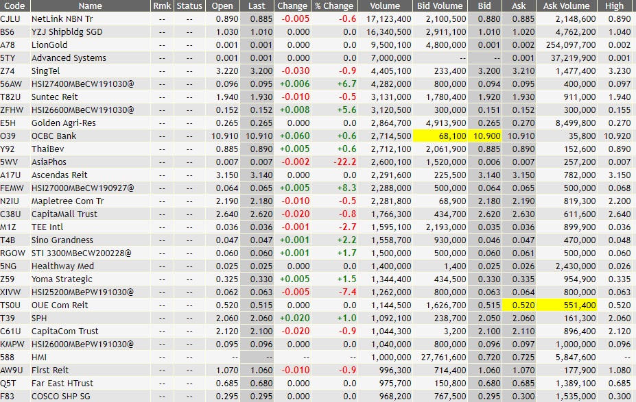Select Ascendas Reit name
The image size is (636, 402).
tap(60, 175)
